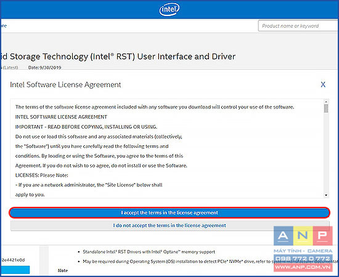This screenshot has width=339, height=277.
Task: Click the license text scrollbar down arrow
Action: tap(326, 195)
